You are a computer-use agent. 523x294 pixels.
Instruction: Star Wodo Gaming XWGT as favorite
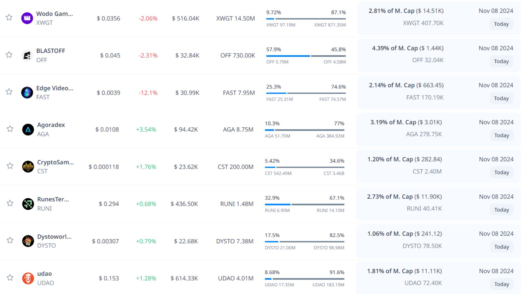[x=9, y=17]
